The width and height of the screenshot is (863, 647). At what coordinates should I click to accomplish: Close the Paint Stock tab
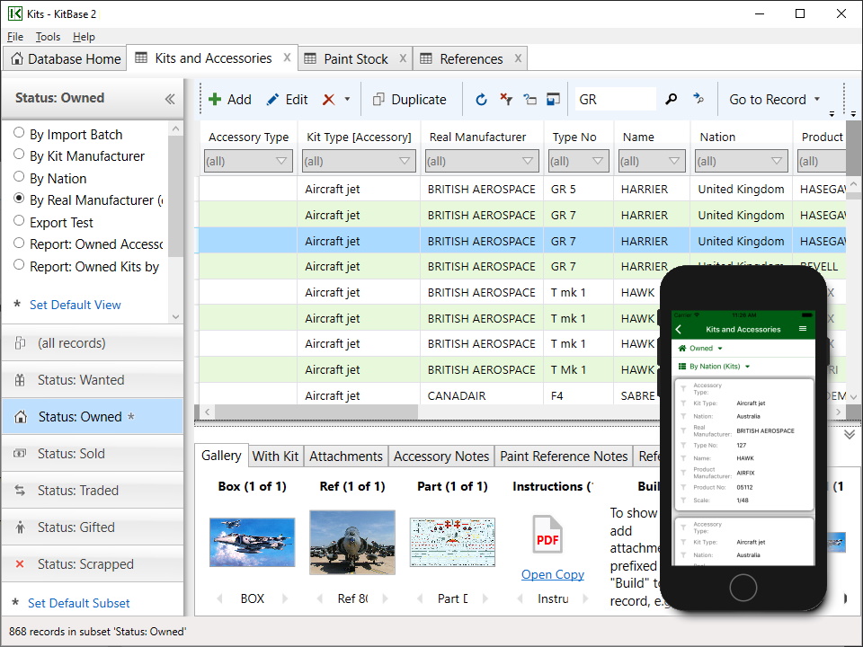pos(403,58)
